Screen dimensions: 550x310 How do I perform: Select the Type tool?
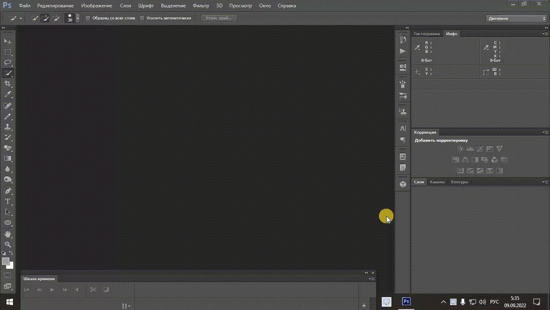[8, 201]
